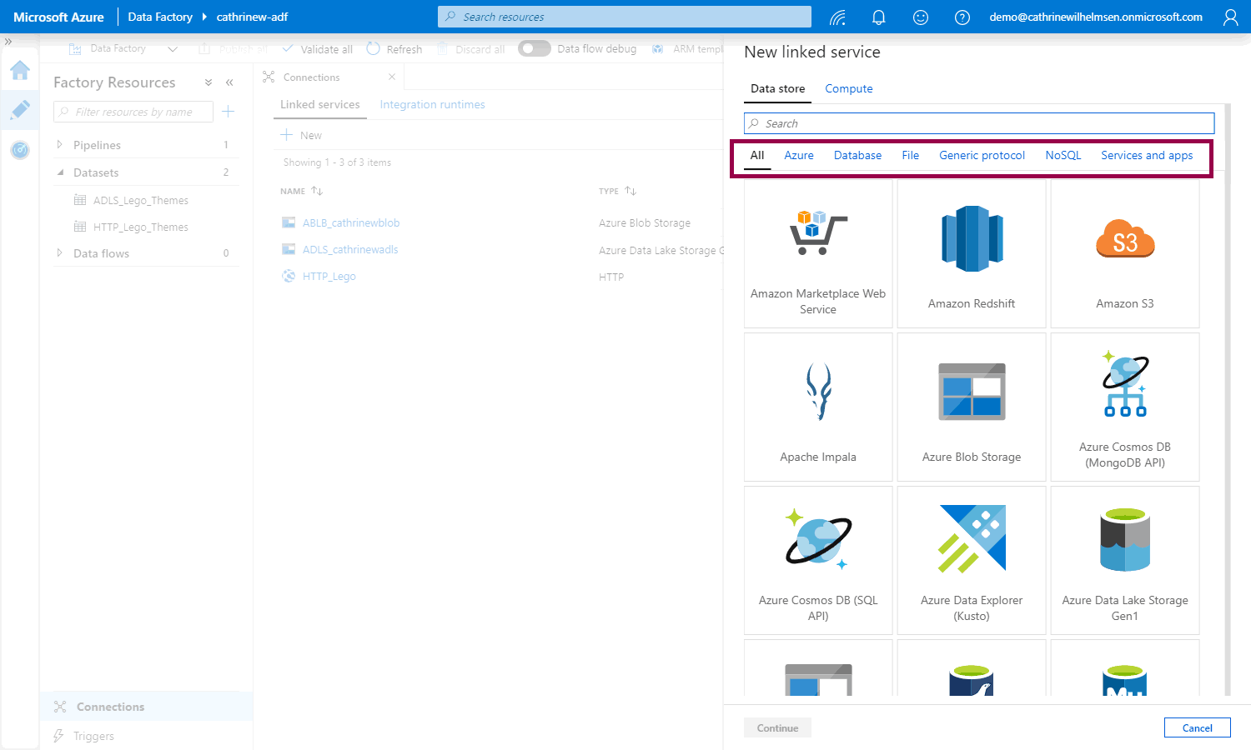Click the notifications bell icon
Image resolution: width=1251 pixels, height=750 pixels.
pos(878,17)
